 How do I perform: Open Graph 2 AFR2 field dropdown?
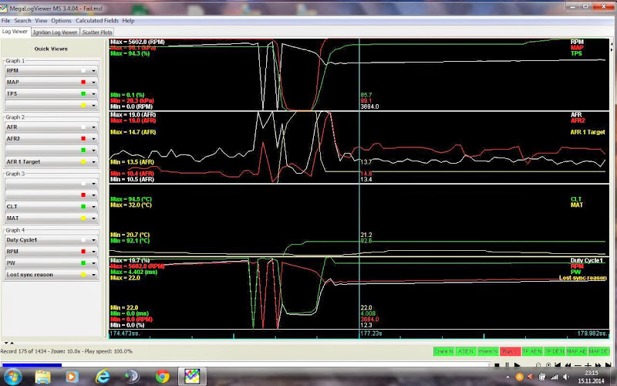[51, 139]
